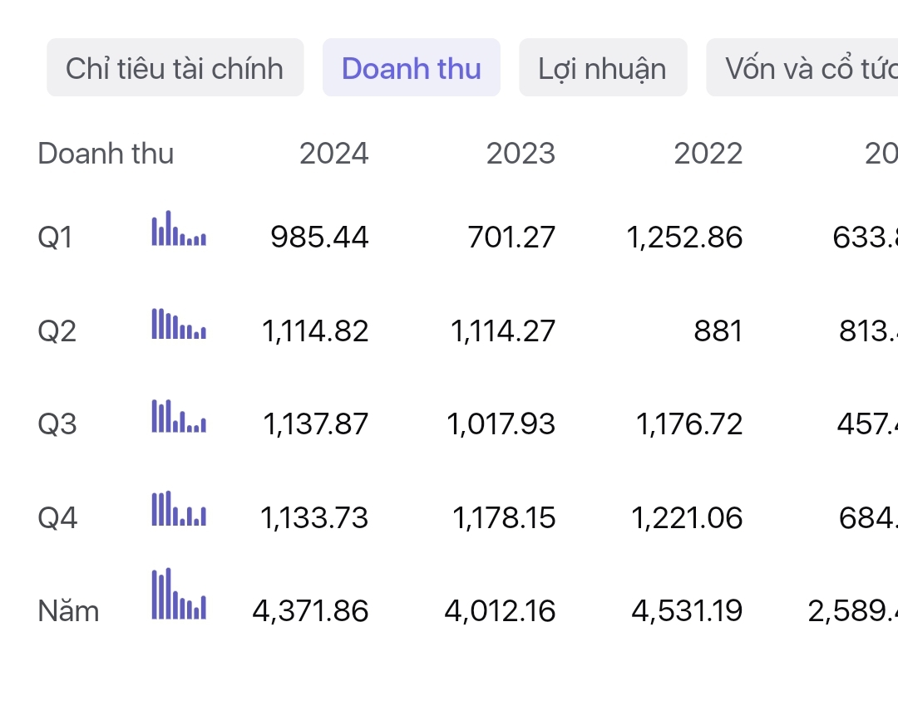Click the Năm row label
Image resolution: width=898 pixels, height=710 pixels.
tap(68, 611)
